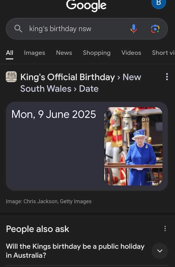Image resolution: width=175 pixels, height=267 pixels.
Task: Open the King's Official Birthday result options menu
Action: [x=167, y=77]
